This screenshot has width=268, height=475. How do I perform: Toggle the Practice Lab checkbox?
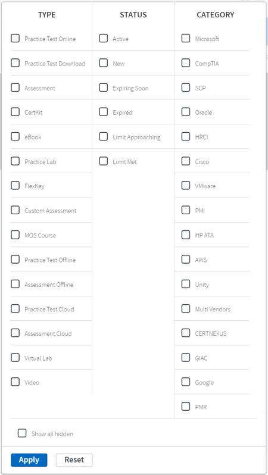coord(15,161)
